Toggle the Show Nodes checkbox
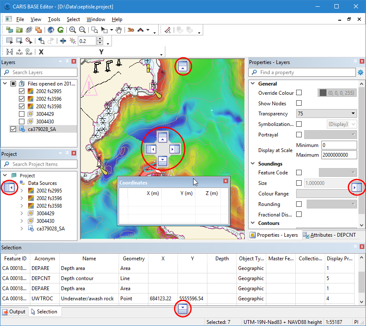This screenshot has width=366, height=326. (x=299, y=103)
